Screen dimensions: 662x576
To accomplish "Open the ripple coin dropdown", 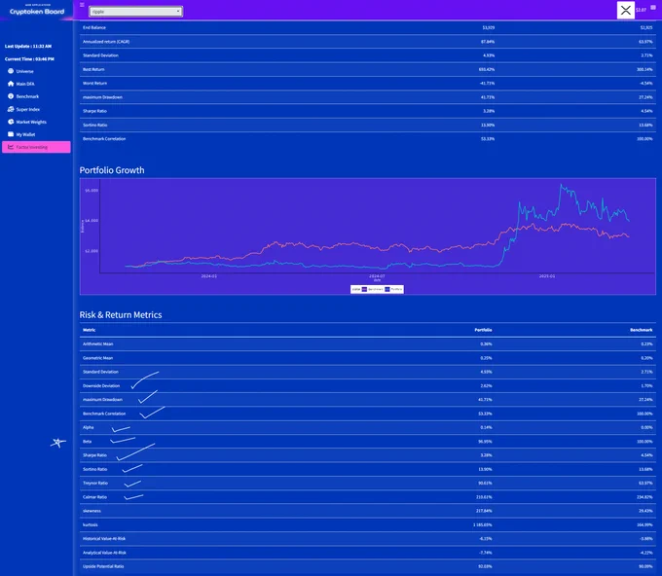I will [x=135, y=12].
